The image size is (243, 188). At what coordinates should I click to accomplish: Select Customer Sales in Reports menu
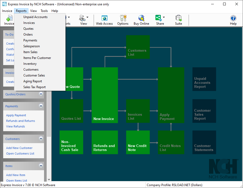tap(40, 75)
